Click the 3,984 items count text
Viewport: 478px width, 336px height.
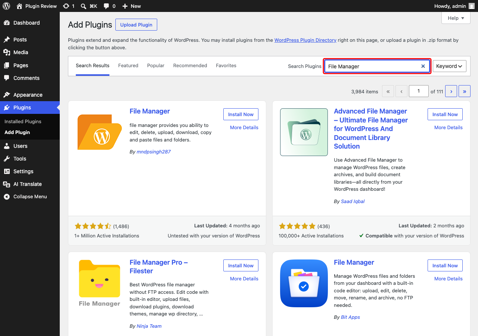[365, 91]
